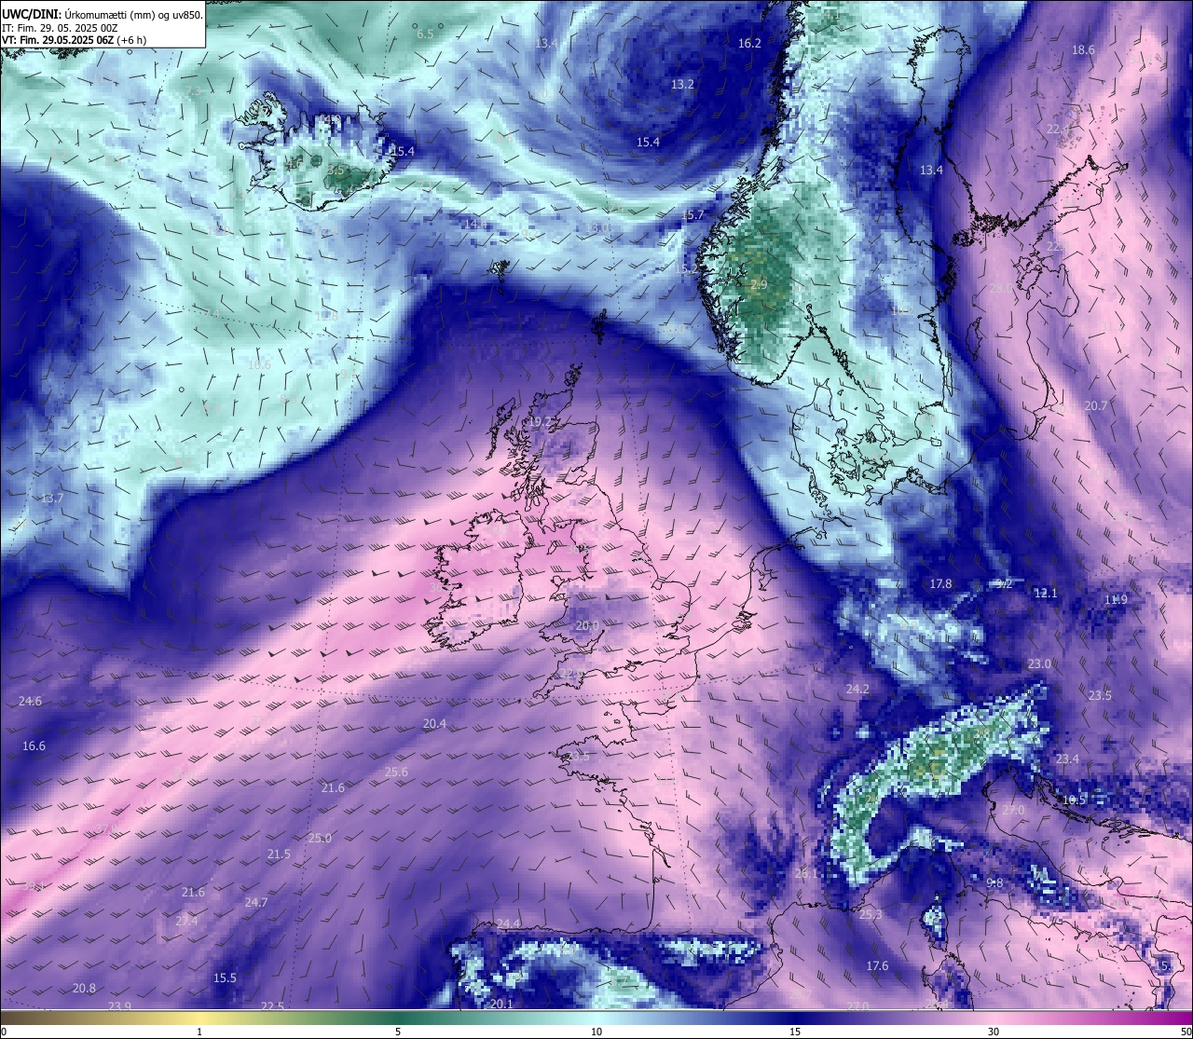Click the 20.1 value label over Spain
The image size is (1193, 1039).
501,1004
